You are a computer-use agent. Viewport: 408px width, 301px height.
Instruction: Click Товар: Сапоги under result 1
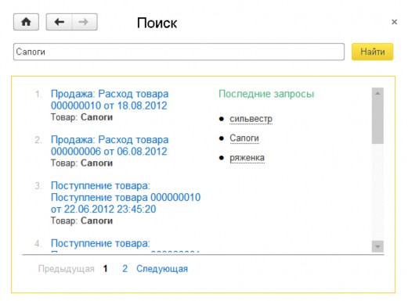[x=81, y=117]
